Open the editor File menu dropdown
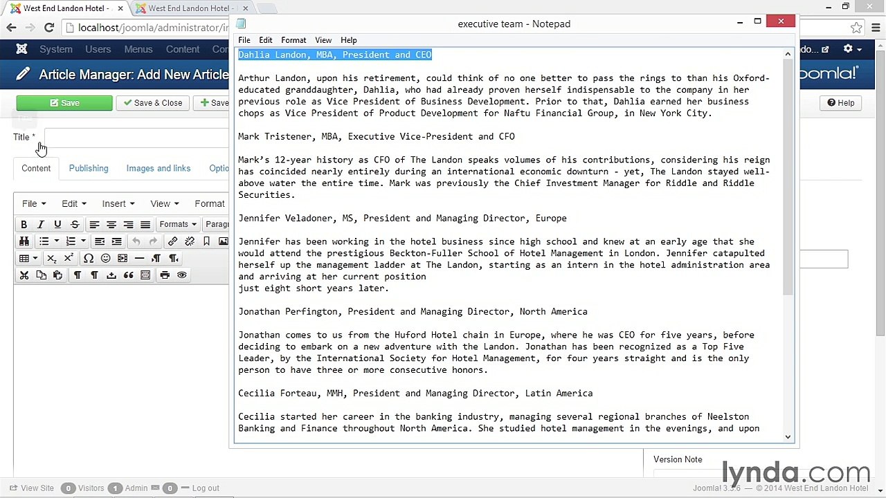The height and width of the screenshot is (498, 886). 33,203
